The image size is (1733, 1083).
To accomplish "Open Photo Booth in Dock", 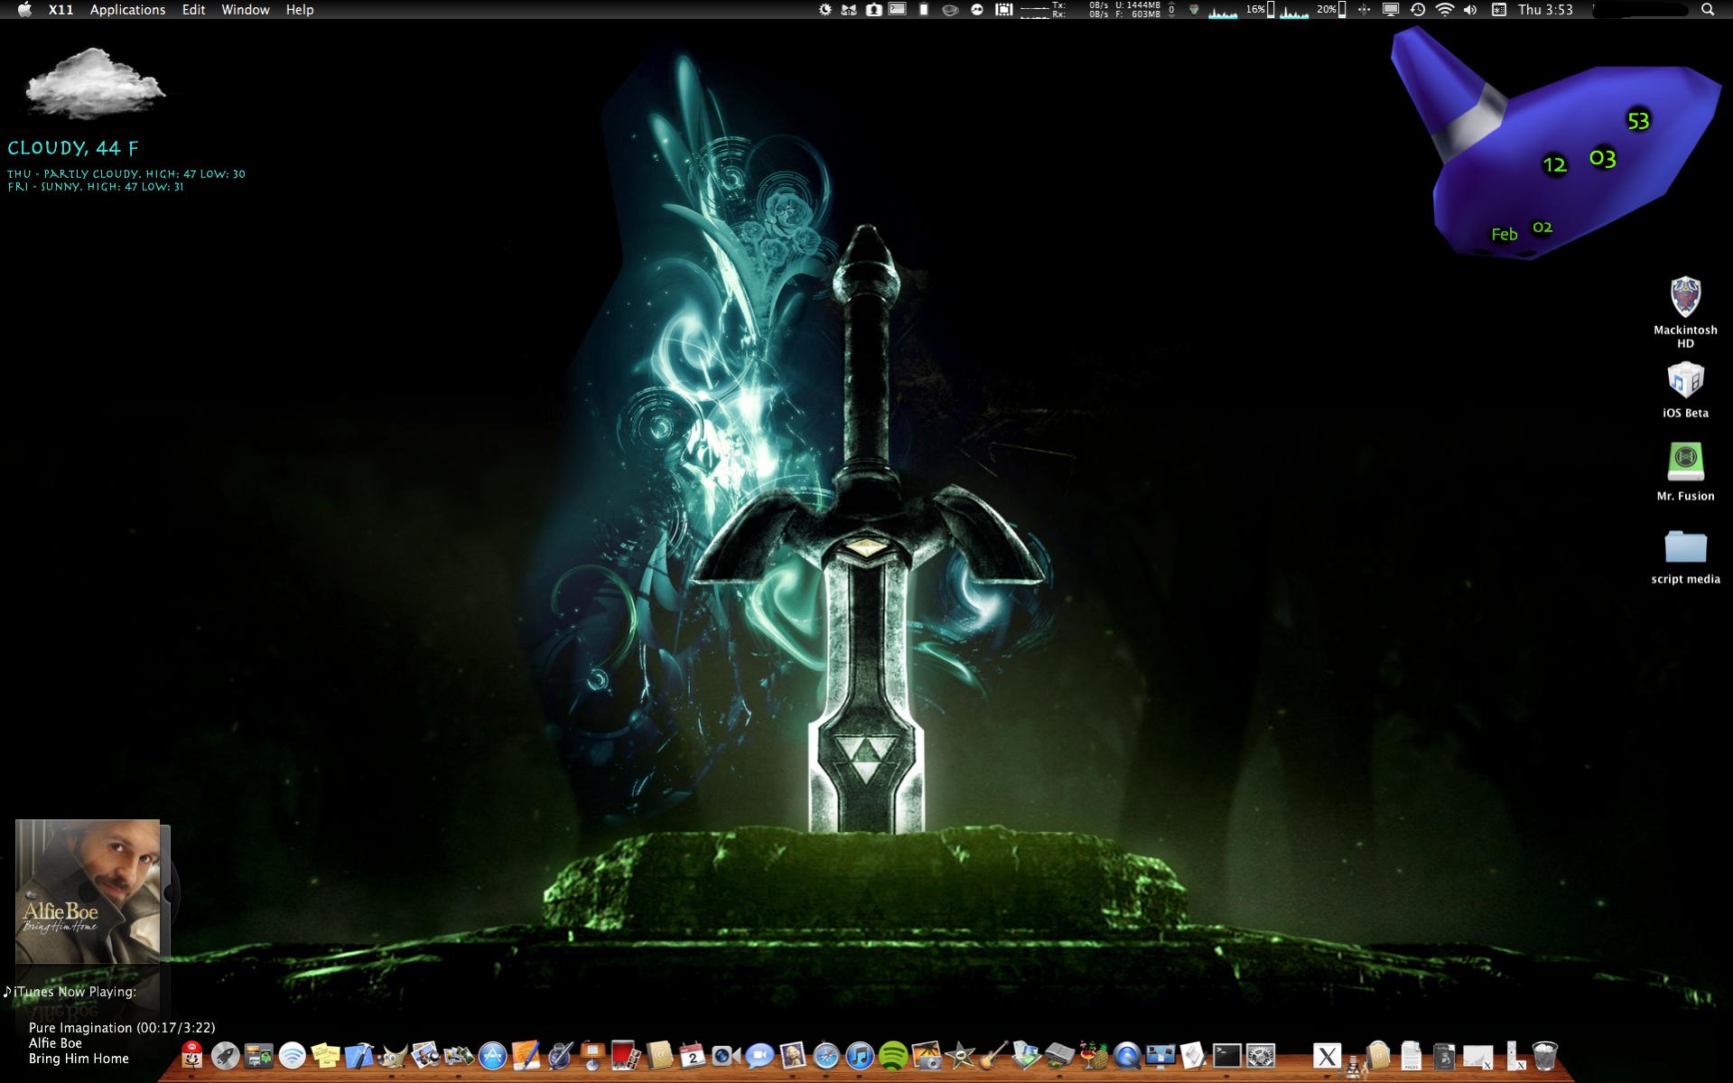I will coord(626,1055).
